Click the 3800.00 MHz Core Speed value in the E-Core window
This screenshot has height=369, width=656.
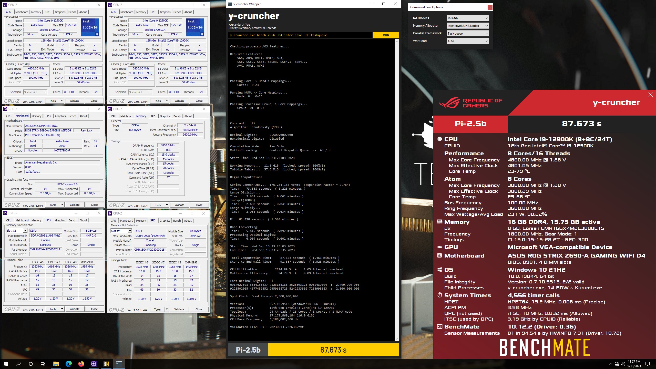pyautogui.click(x=141, y=68)
